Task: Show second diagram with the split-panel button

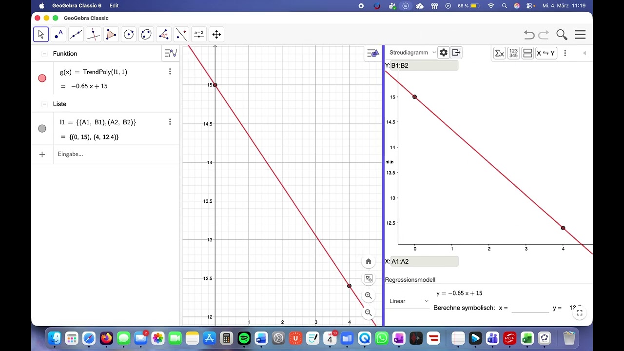Action: pos(527,53)
